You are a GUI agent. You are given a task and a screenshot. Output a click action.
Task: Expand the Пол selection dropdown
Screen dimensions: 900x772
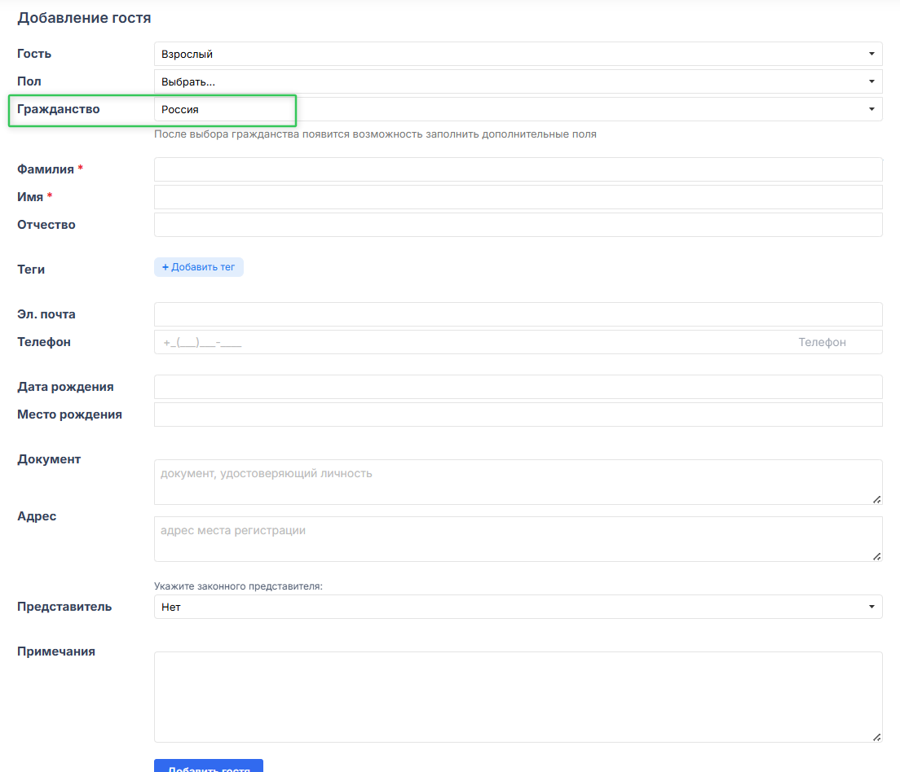[518, 81]
